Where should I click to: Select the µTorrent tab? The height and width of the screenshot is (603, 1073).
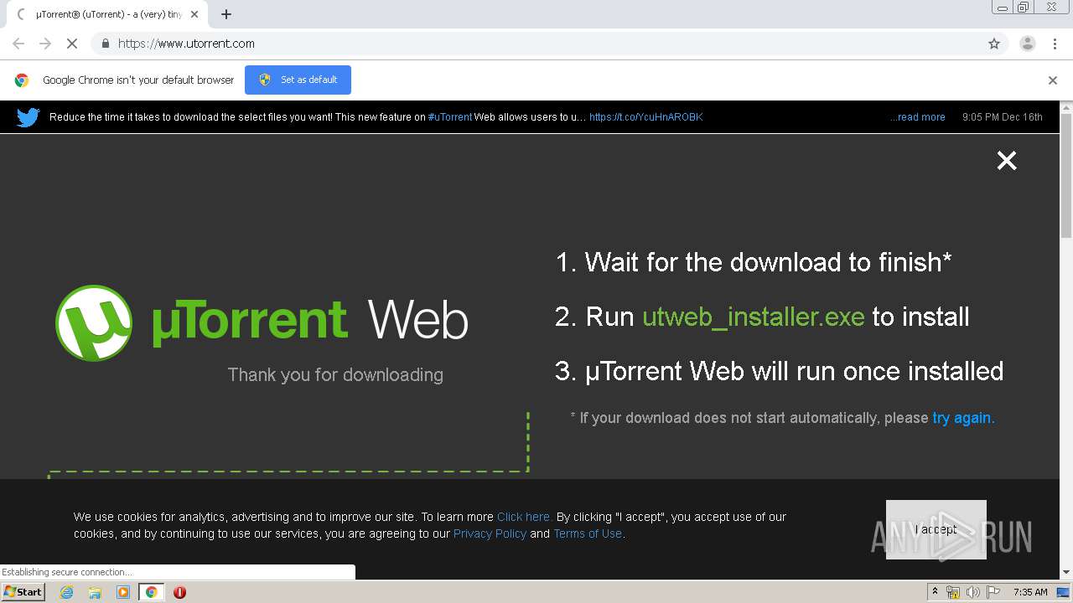pyautogui.click(x=106, y=14)
